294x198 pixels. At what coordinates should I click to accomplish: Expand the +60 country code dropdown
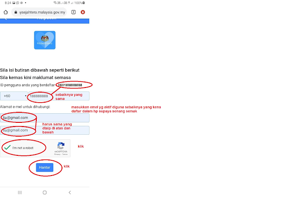[x=14, y=96]
